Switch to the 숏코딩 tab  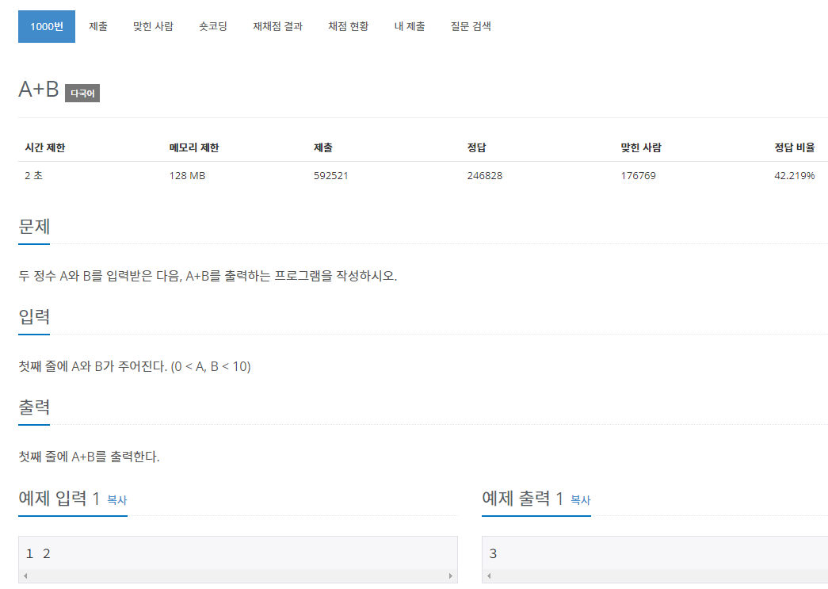[x=213, y=26]
